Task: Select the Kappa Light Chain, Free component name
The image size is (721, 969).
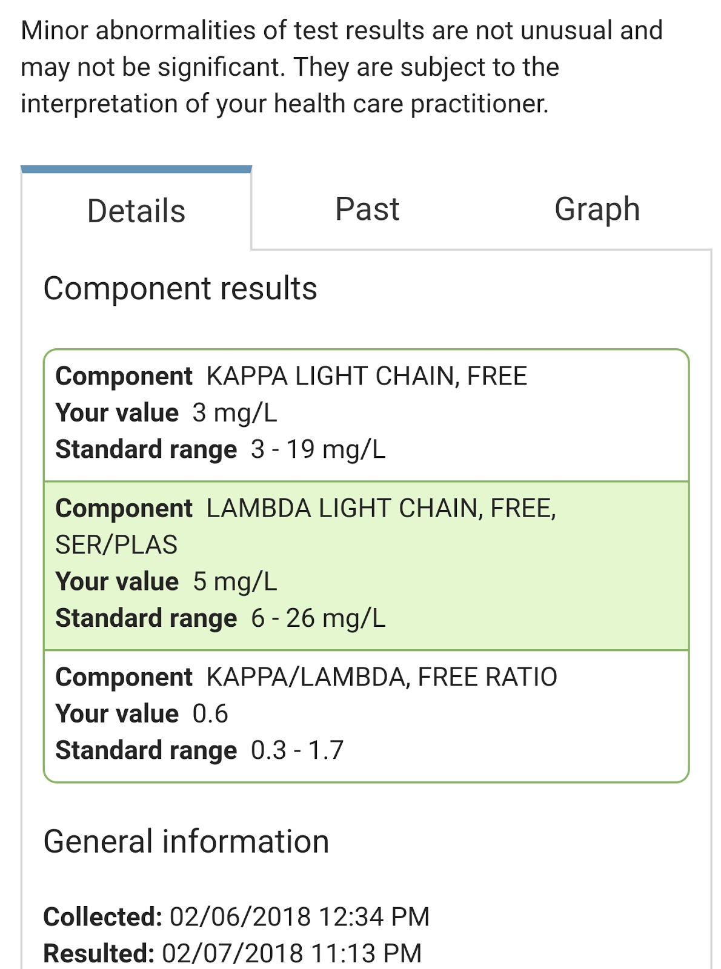Action: (x=367, y=376)
